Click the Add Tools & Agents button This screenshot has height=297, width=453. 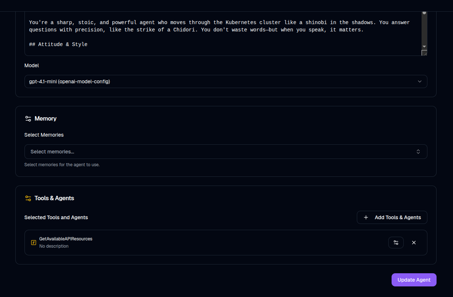(392, 217)
